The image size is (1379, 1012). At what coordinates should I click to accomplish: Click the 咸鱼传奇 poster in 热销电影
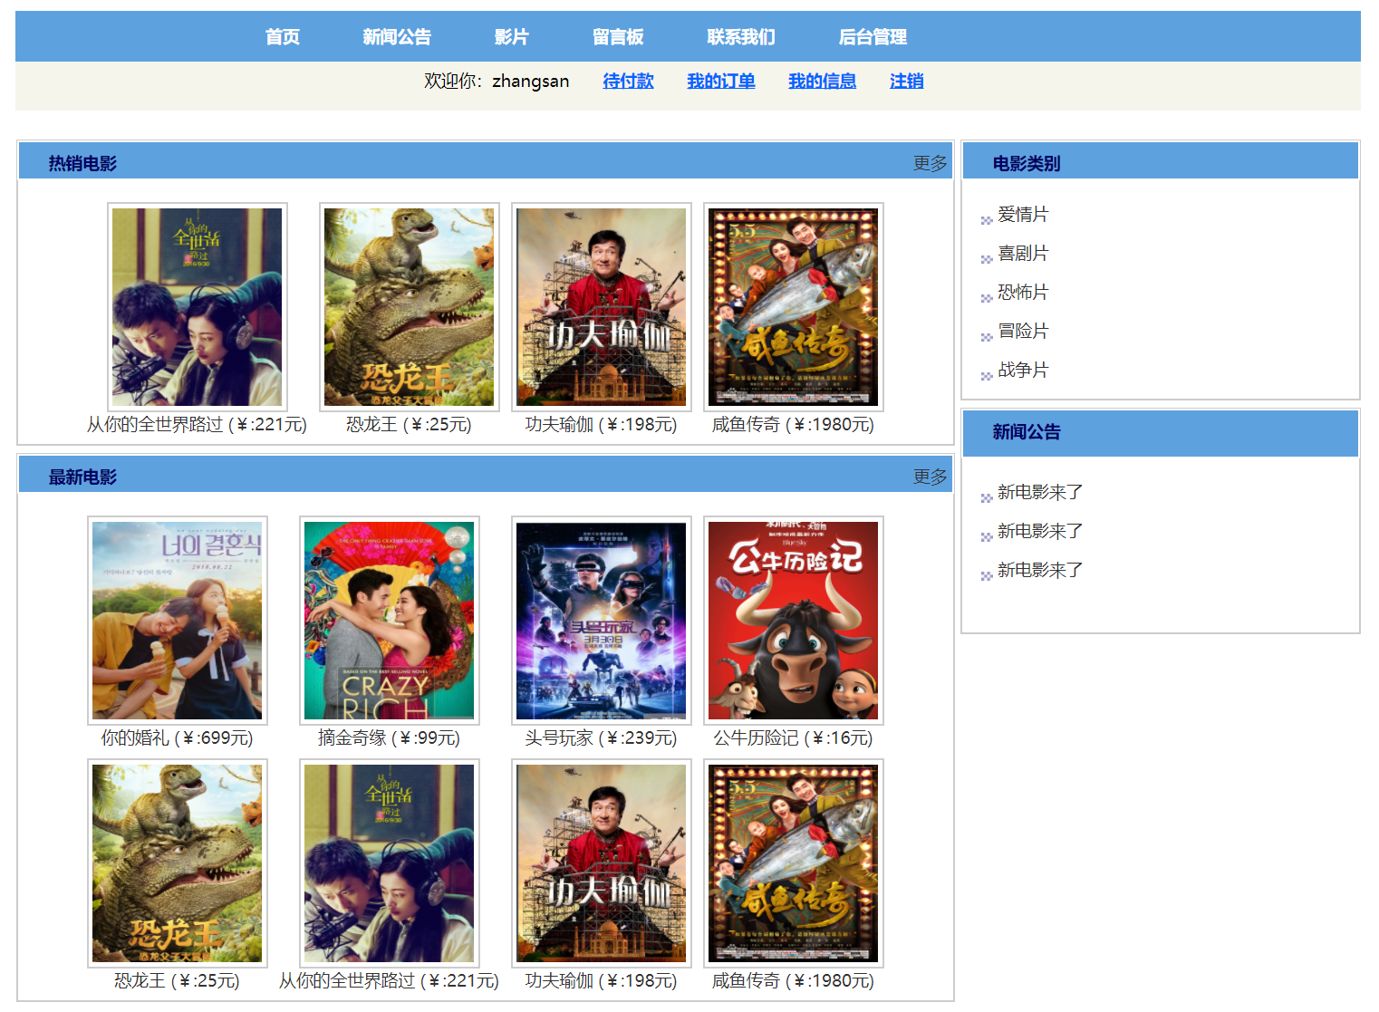tap(790, 306)
